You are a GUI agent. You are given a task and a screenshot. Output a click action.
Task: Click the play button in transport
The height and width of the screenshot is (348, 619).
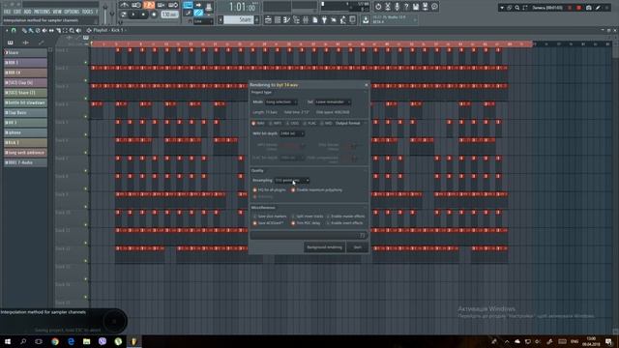(133, 14)
